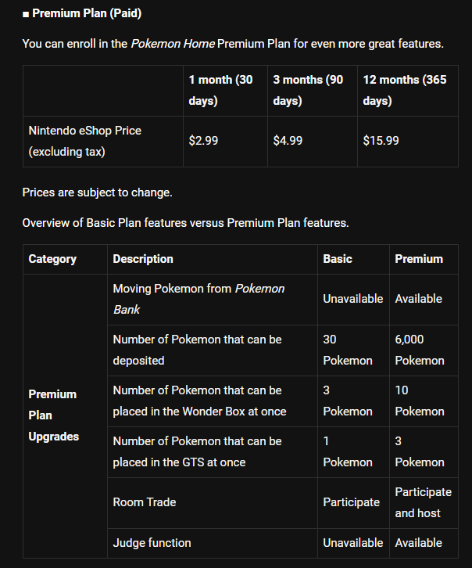Click the Nintendo eShop Price row label
472x568 pixels.
coord(103,142)
